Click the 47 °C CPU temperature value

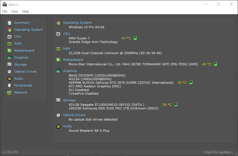[x=126, y=38]
